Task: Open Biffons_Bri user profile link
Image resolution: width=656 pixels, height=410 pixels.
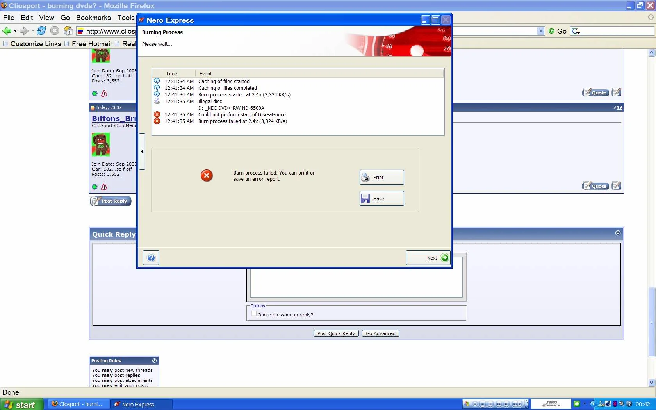Action: (x=114, y=118)
